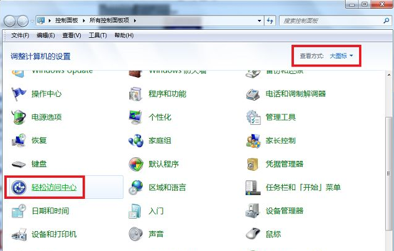
Task: Open the 轻松访问中心 icon
Action: (19, 187)
